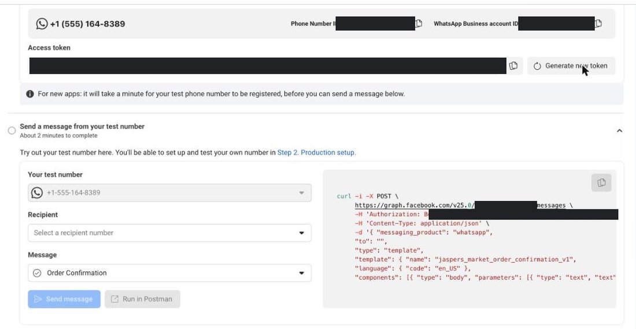Screen dimensions: 636x329
Task: Click the 'Your test number' label
Action: [55, 174]
